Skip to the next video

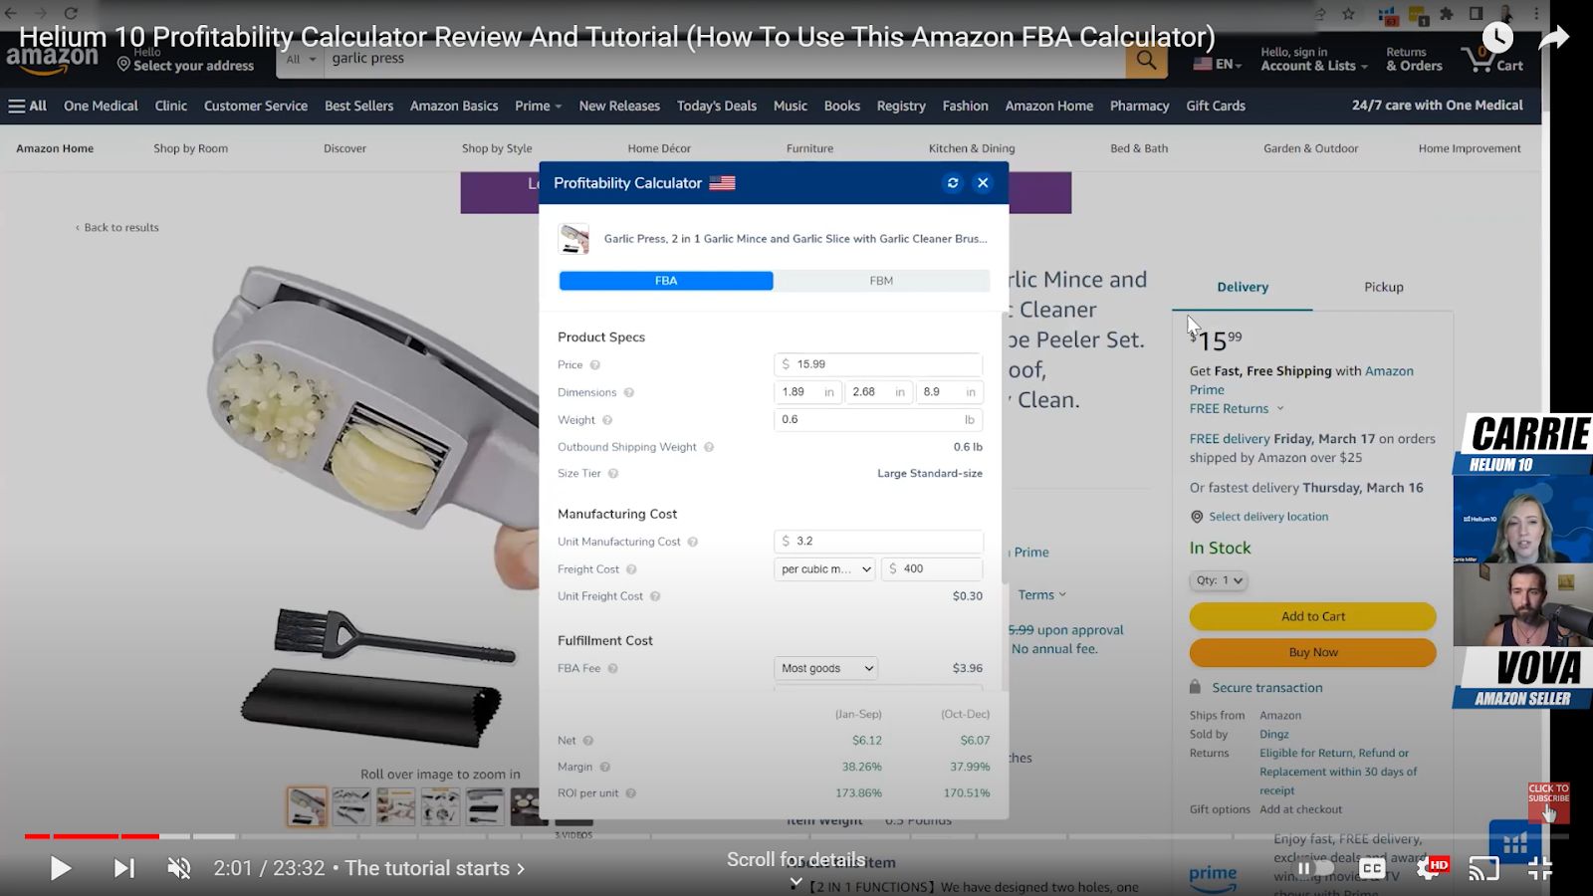coord(123,869)
